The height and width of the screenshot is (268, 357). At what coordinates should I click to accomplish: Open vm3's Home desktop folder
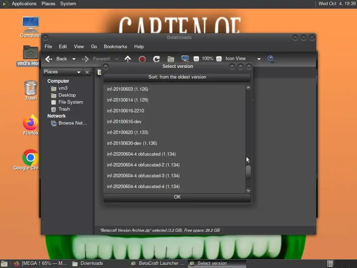tap(31, 55)
